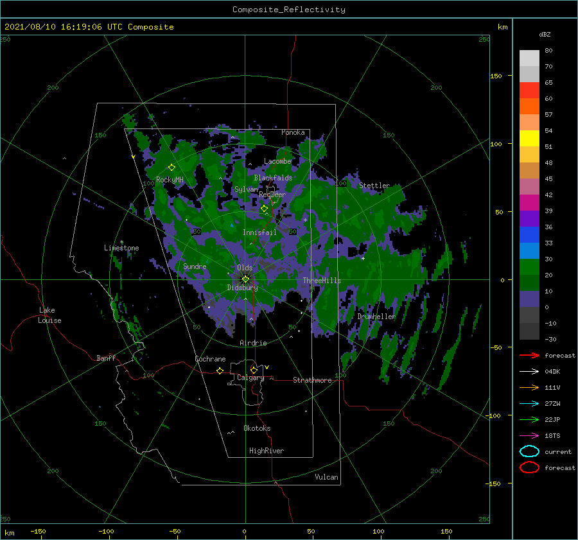Click the Olds city label
578x540 pixels.
tap(245, 267)
